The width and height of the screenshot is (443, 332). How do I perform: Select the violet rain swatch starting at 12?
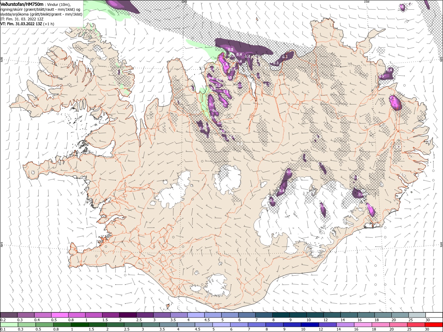pyautogui.click(x=327, y=325)
